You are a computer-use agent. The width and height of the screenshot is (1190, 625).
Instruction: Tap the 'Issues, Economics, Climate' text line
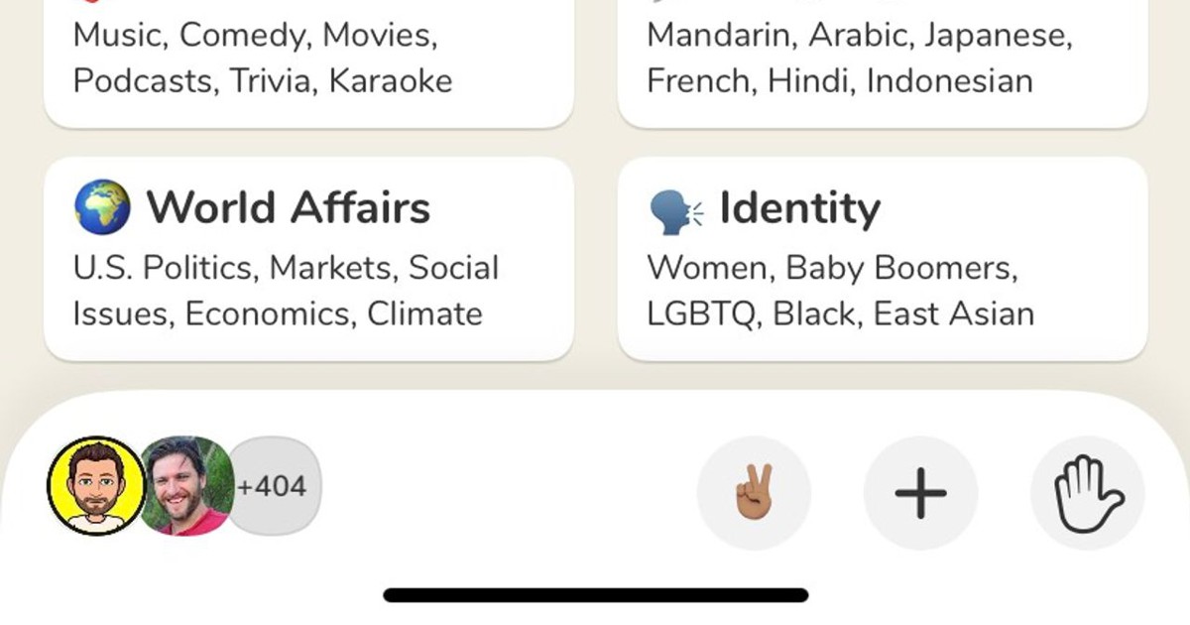click(x=278, y=313)
